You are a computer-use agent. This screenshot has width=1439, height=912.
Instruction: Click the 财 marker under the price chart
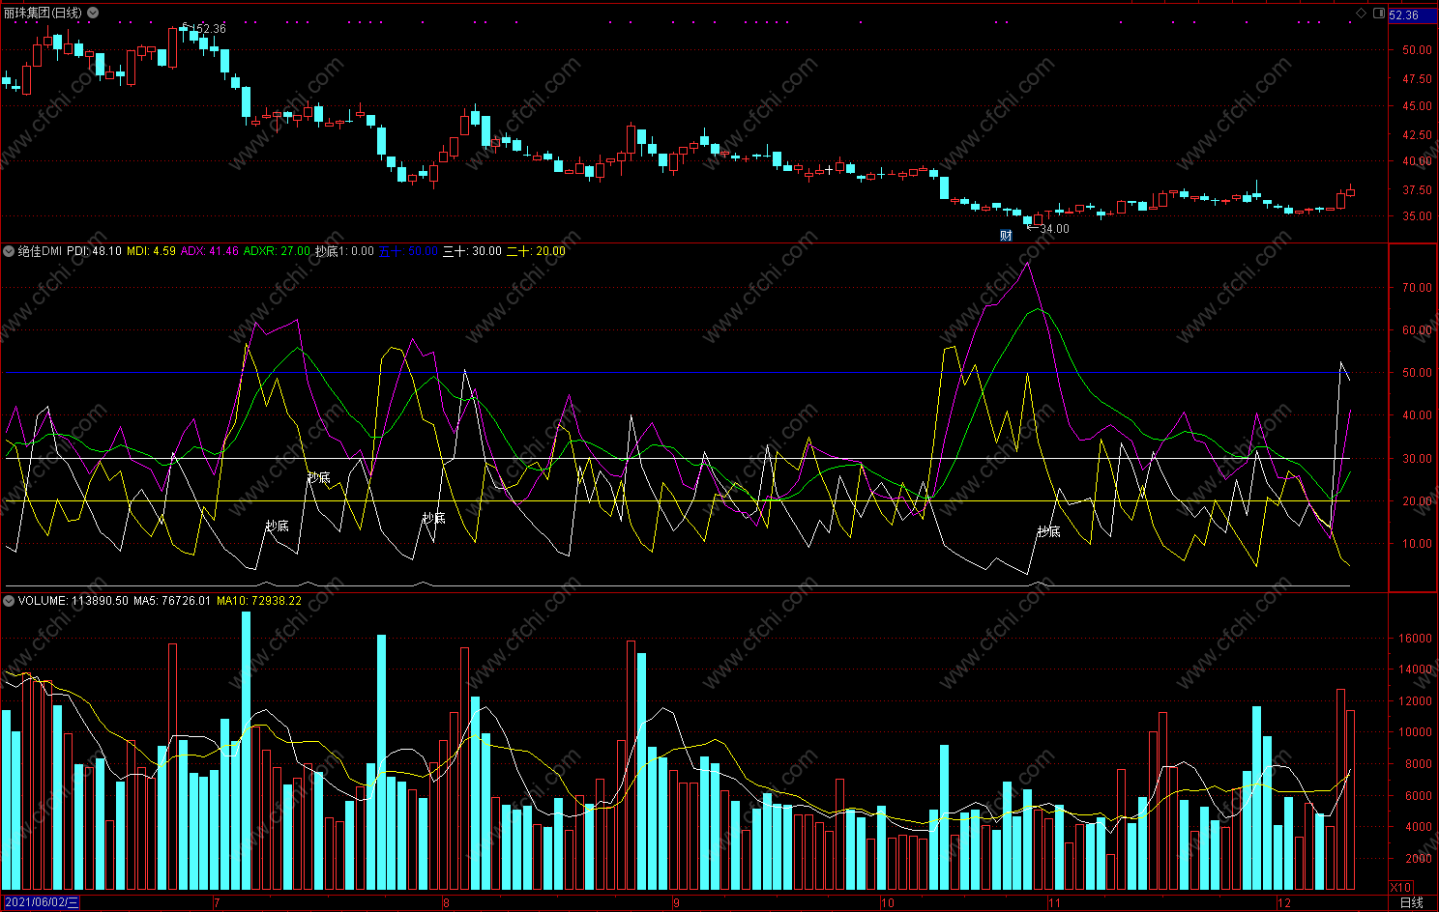[1006, 235]
